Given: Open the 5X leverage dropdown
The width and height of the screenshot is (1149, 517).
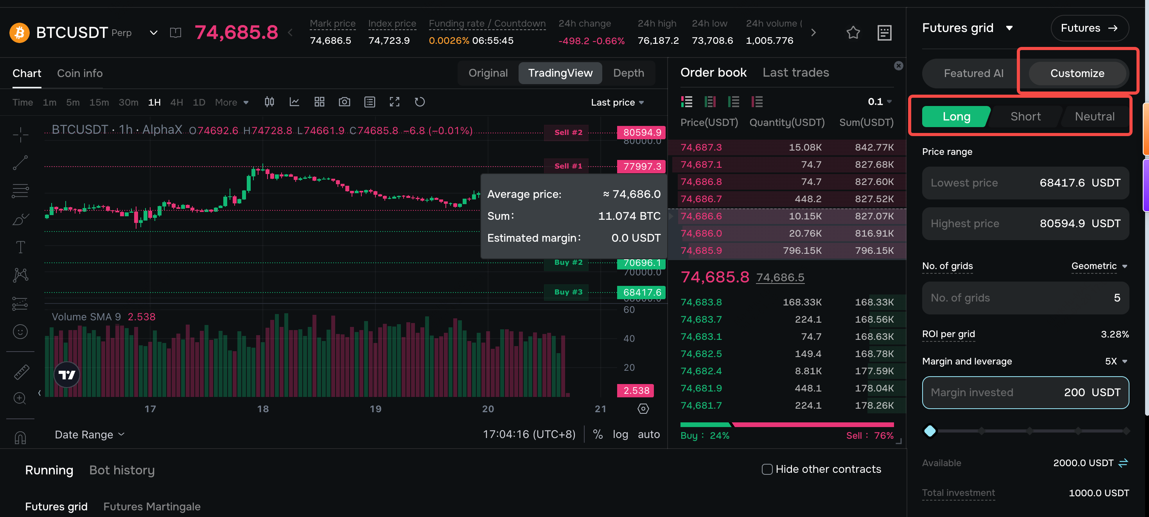Looking at the screenshot, I should point(1116,361).
